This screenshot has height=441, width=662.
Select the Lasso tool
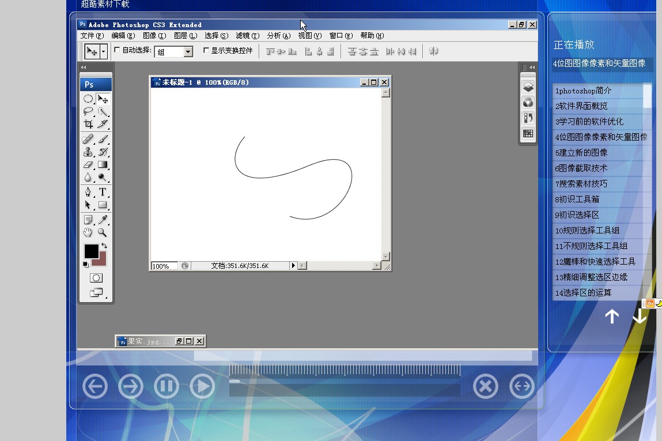point(88,111)
